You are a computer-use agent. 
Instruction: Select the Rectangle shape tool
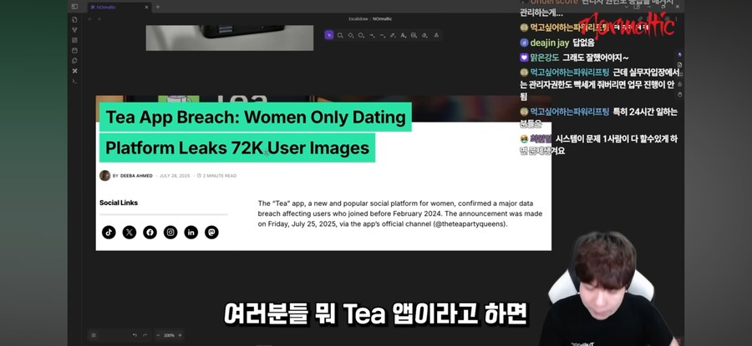click(x=340, y=35)
